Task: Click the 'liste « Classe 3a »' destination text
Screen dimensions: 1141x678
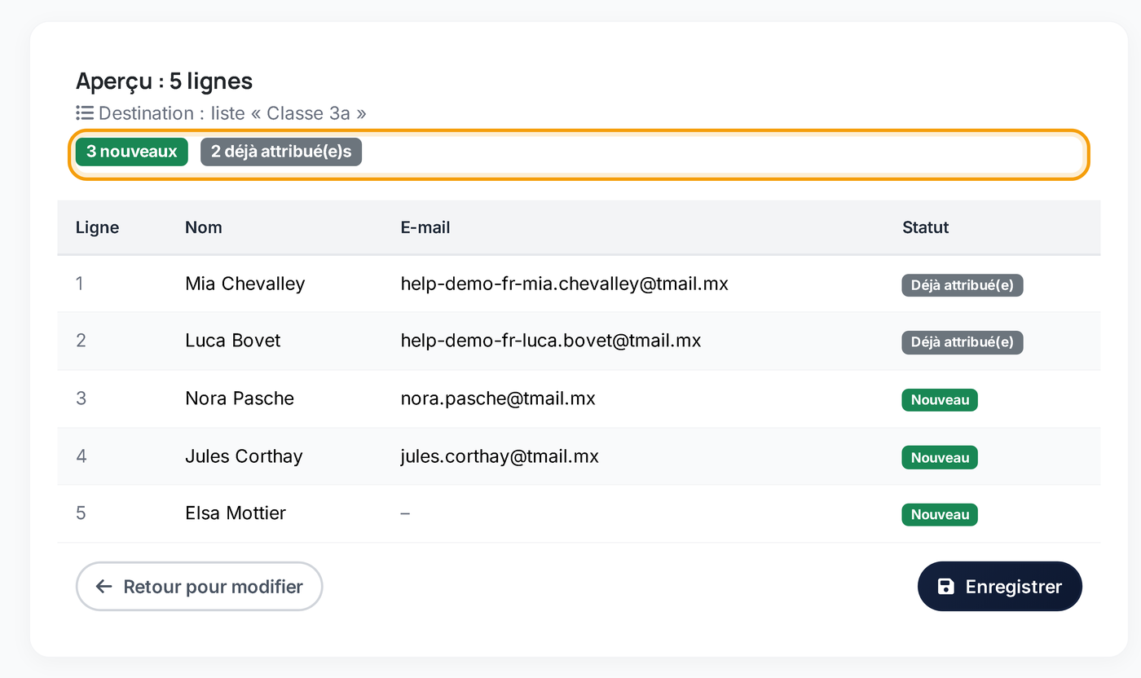Action: click(x=289, y=113)
